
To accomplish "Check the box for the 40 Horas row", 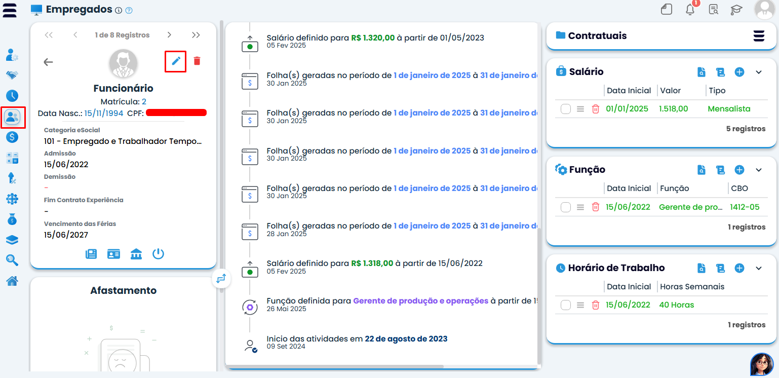I will coord(566,305).
